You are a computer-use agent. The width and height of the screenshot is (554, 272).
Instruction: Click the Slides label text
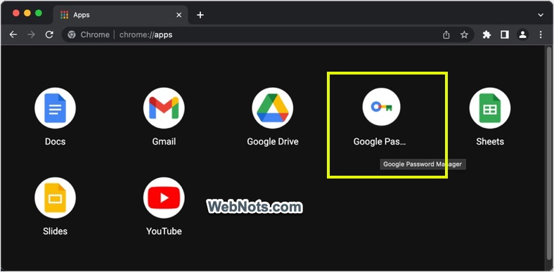55,231
